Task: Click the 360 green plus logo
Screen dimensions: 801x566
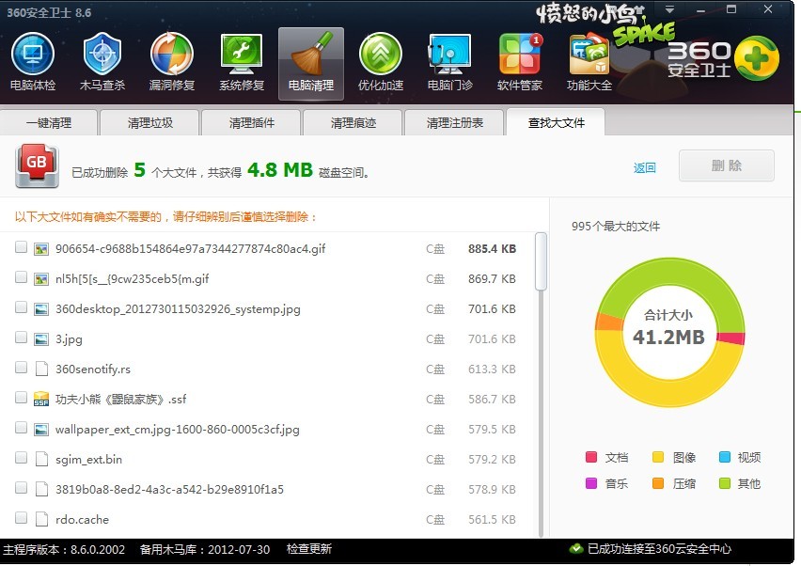Action: [x=757, y=58]
